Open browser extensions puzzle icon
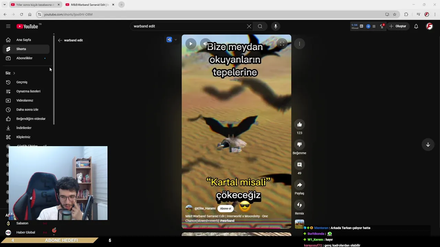 point(406,14)
